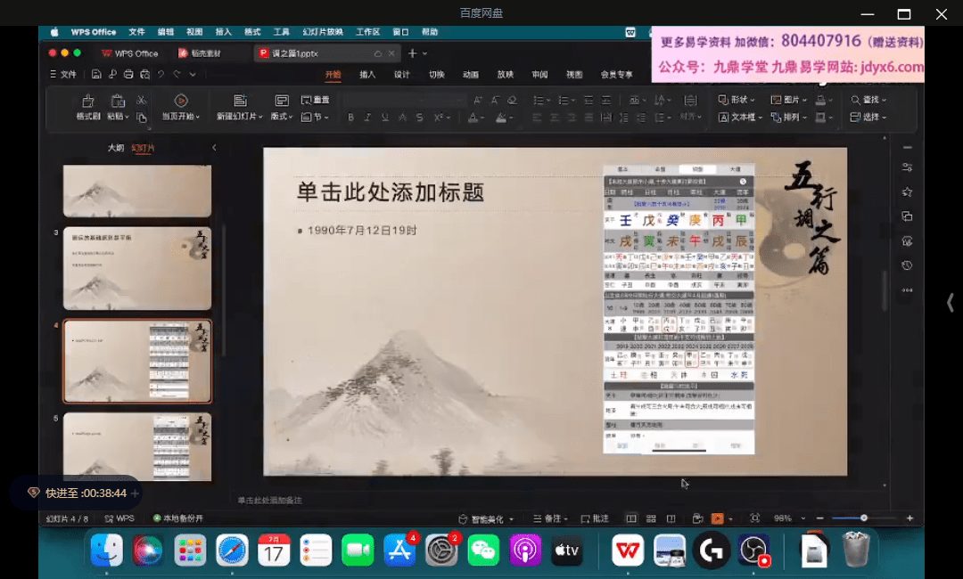Adjust the zoom slider handle
The width and height of the screenshot is (963, 579).
(x=863, y=518)
